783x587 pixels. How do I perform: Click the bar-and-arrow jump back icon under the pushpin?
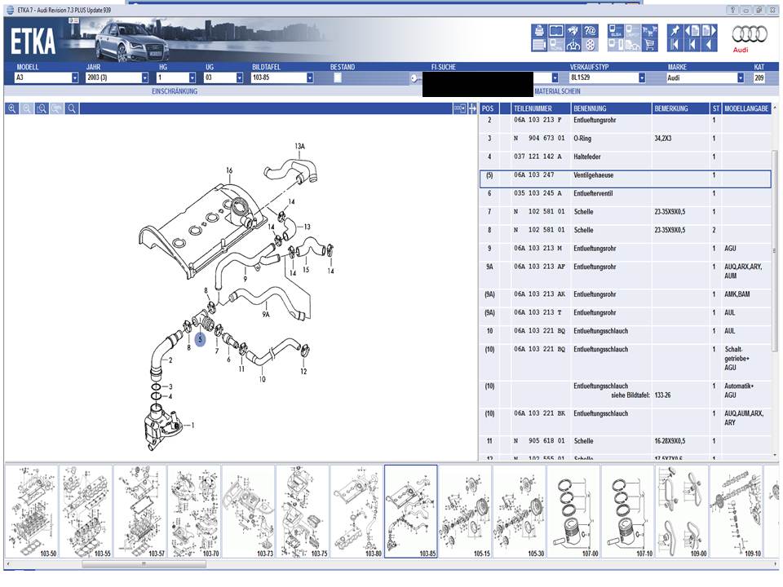pos(675,45)
